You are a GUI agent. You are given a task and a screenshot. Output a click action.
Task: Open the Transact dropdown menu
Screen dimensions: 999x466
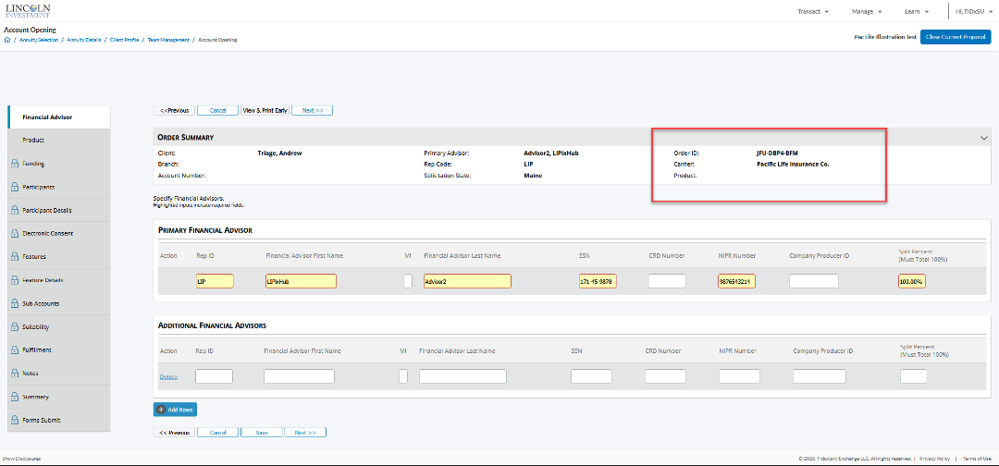pyautogui.click(x=812, y=12)
